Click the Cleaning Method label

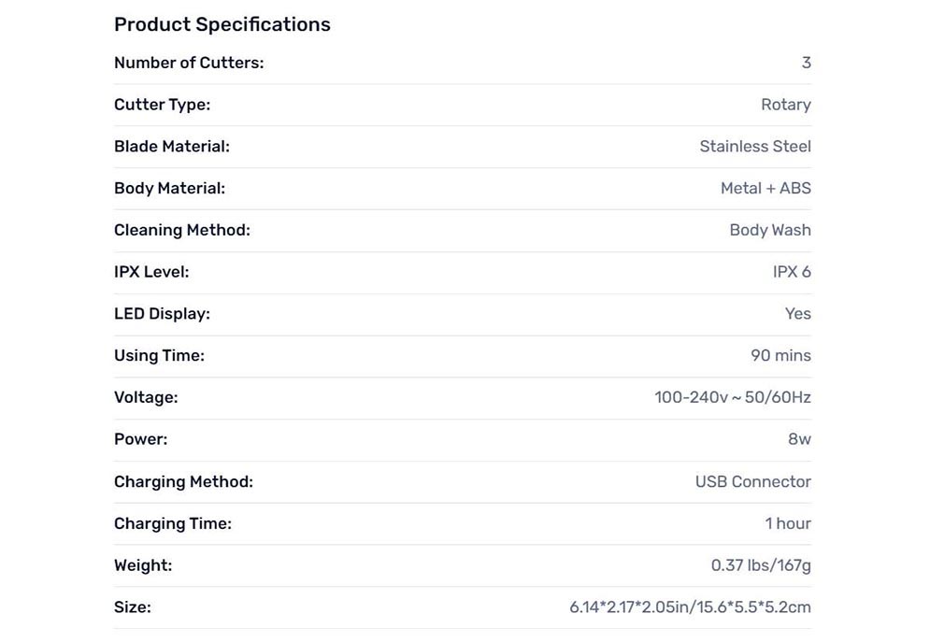pos(182,230)
